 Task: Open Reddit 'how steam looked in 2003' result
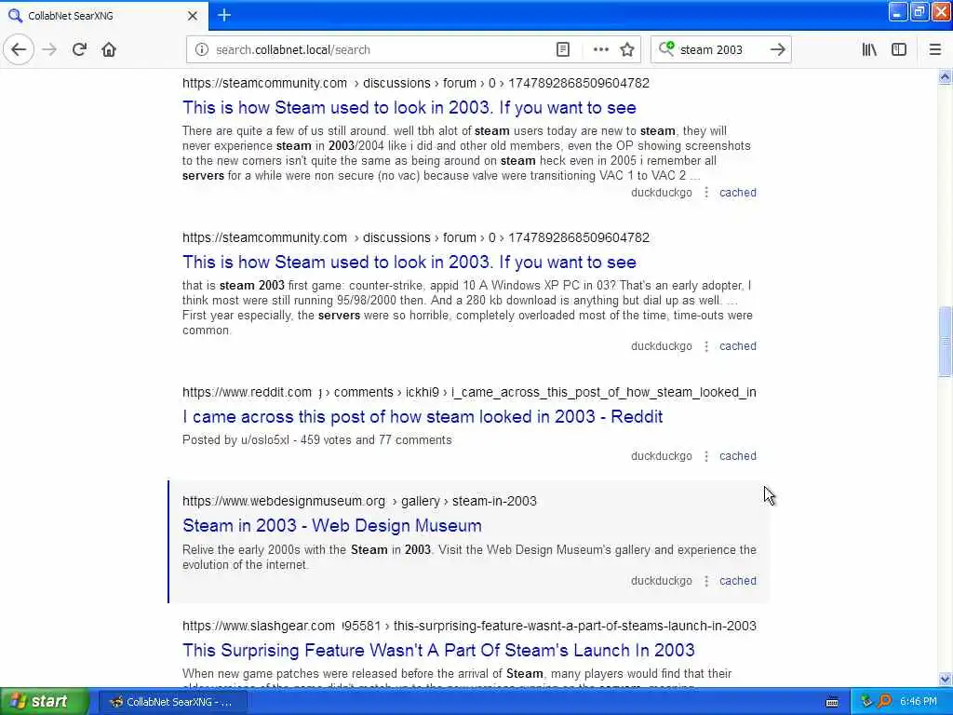pos(423,416)
